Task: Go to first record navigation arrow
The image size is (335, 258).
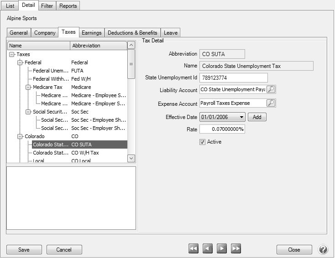Action: click(x=194, y=248)
